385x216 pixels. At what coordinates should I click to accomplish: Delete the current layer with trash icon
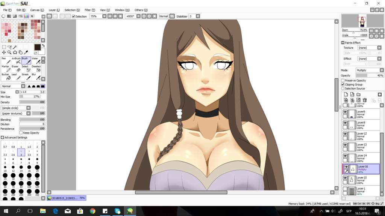click(x=365, y=100)
